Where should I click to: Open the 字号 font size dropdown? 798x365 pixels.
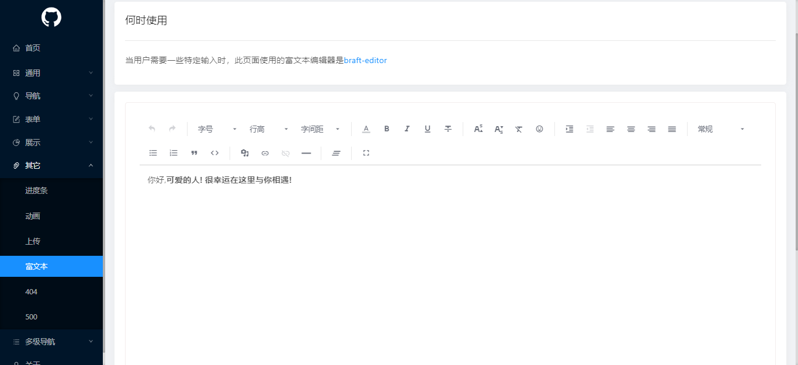(217, 129)
